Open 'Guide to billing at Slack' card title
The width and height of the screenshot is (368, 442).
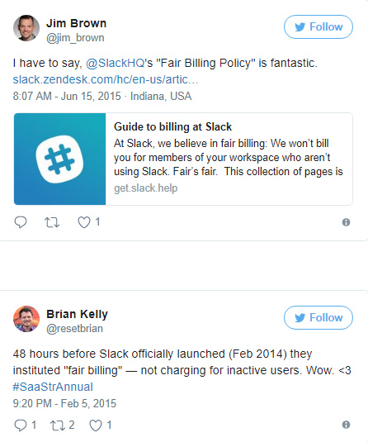pos(172,127)
